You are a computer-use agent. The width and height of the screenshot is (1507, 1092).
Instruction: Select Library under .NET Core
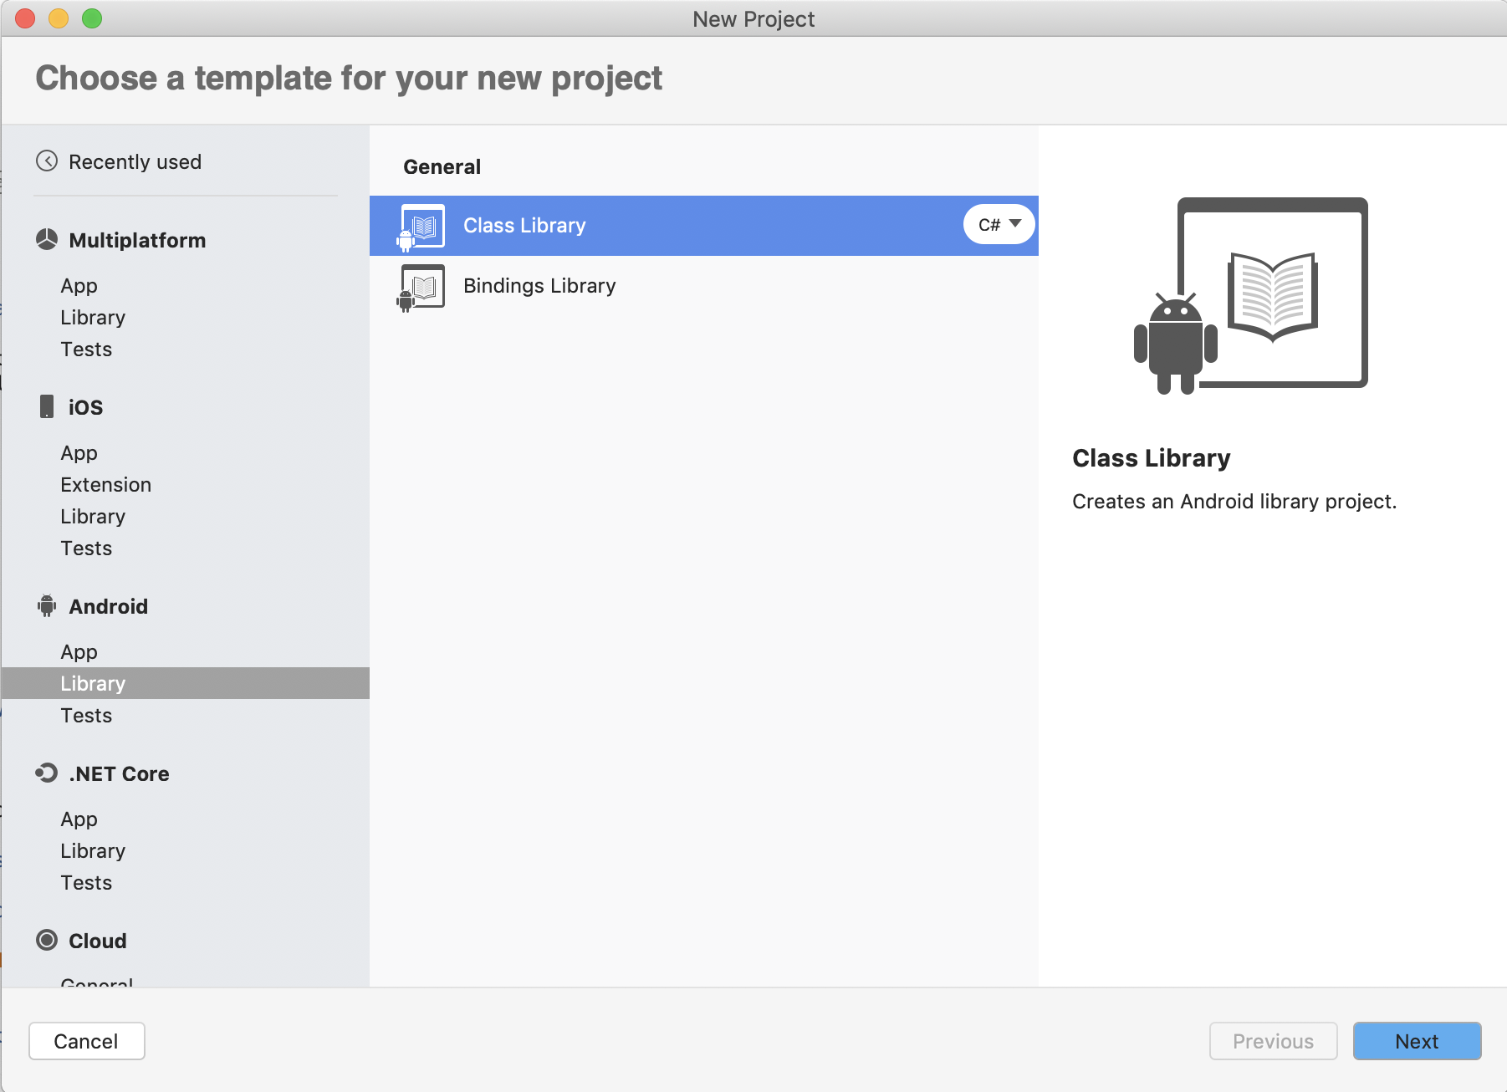93,851
